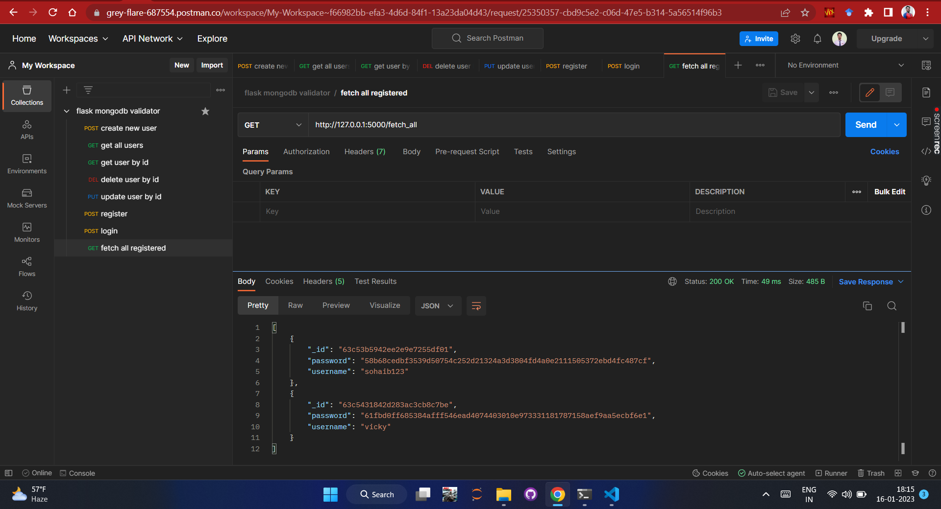Viewport: 941px width, 509px height.
Task: Open the Flows panel
Action: (26, 267)
